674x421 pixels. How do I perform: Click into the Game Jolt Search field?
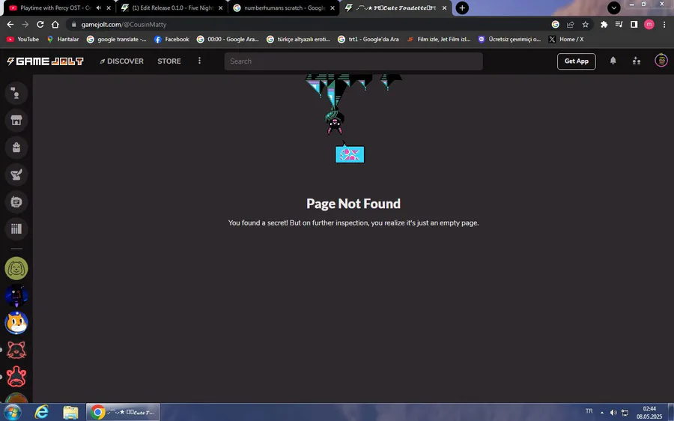click(x=353, y=61)
